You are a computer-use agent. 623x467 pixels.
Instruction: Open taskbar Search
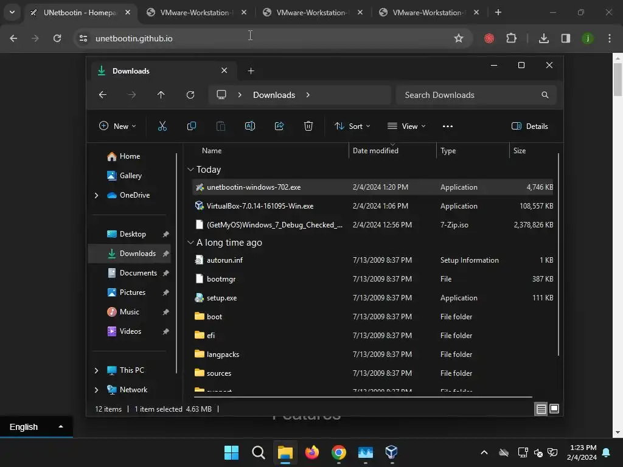(x=258, y=452)
